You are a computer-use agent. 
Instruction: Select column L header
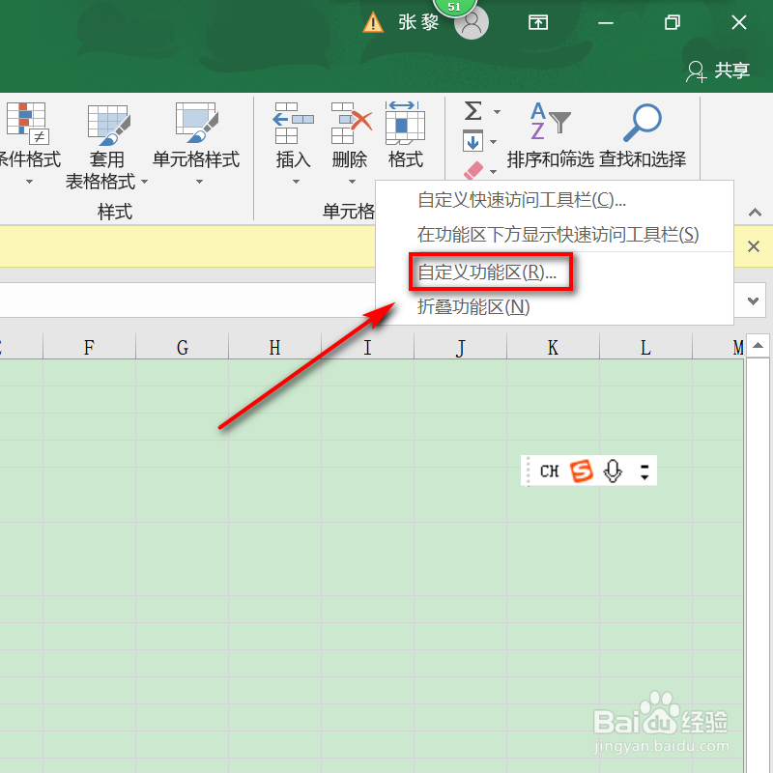(645, 347)
